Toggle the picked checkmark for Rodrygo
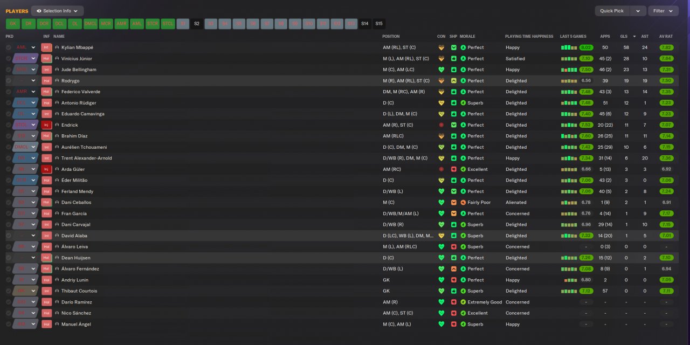This screenshot has height=345, width=690. pyautogui.click(x=9, y=81)
